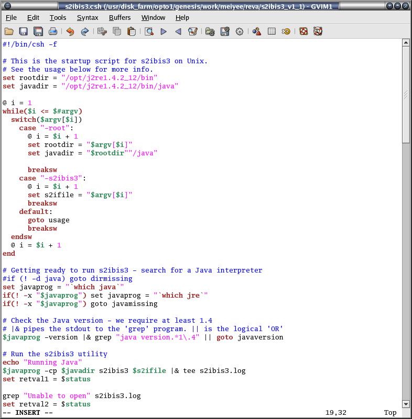The height and width of the screenshot is (419, 412).
Task: Click 'set rootdir' path string line
Action: 80,78
